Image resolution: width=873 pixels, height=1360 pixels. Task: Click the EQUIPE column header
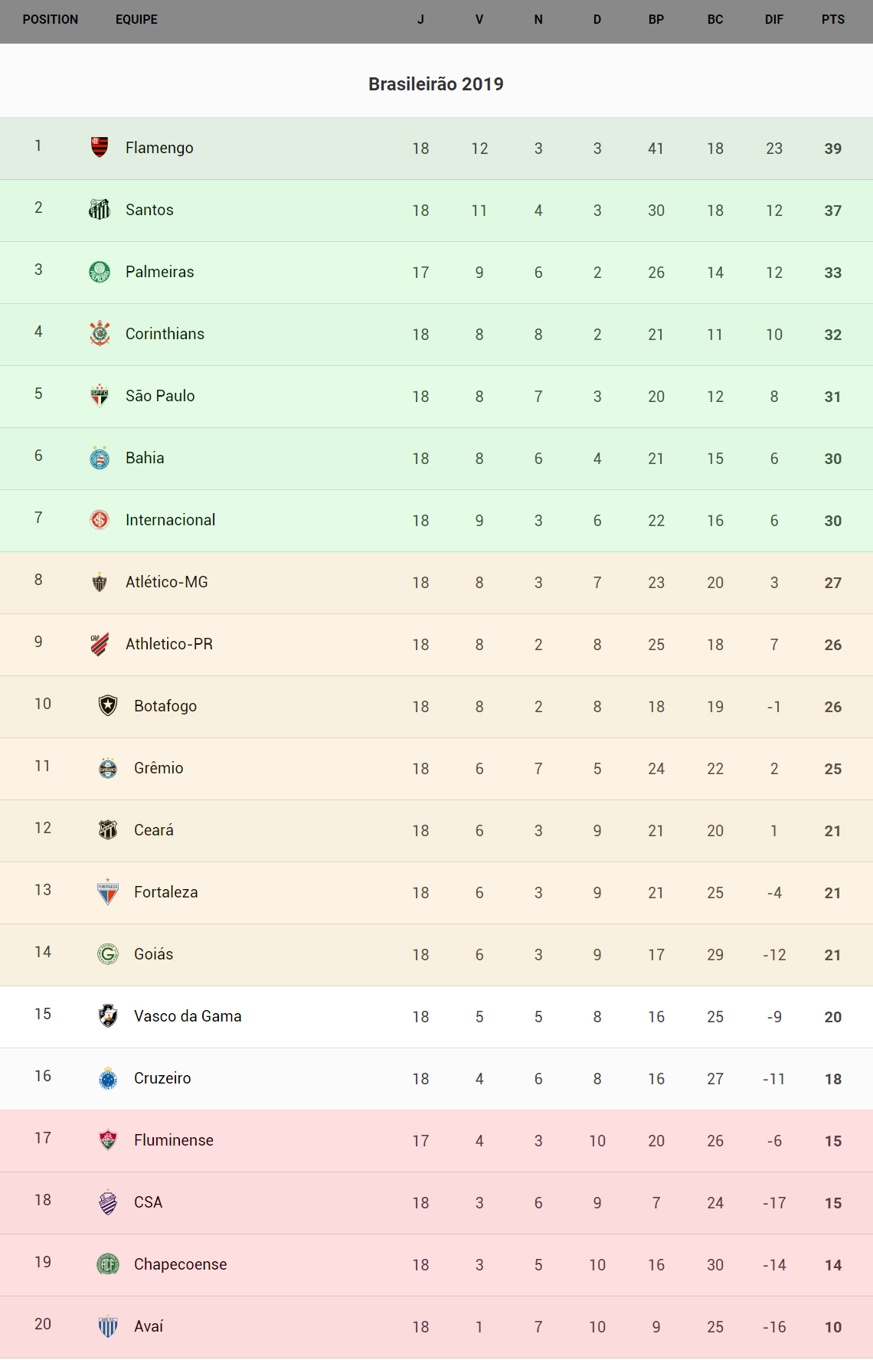pyautogui.click(x=136, y=20)
